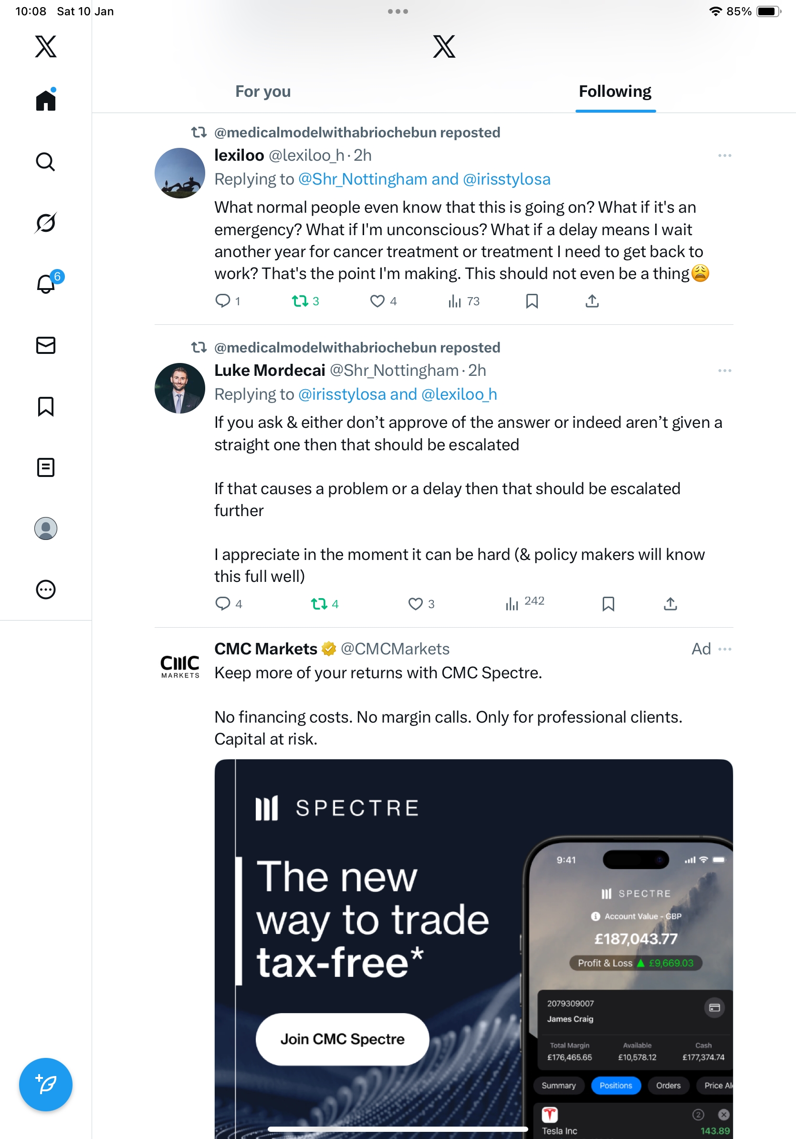Switch to the For you tab
796x1139 pixels.
point(263,92)
